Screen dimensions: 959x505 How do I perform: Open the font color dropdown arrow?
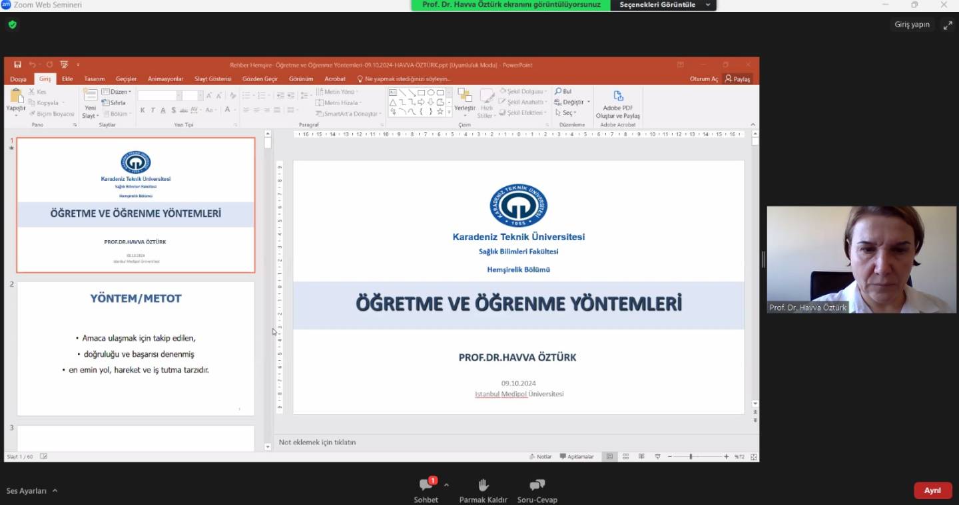point(235,110)
